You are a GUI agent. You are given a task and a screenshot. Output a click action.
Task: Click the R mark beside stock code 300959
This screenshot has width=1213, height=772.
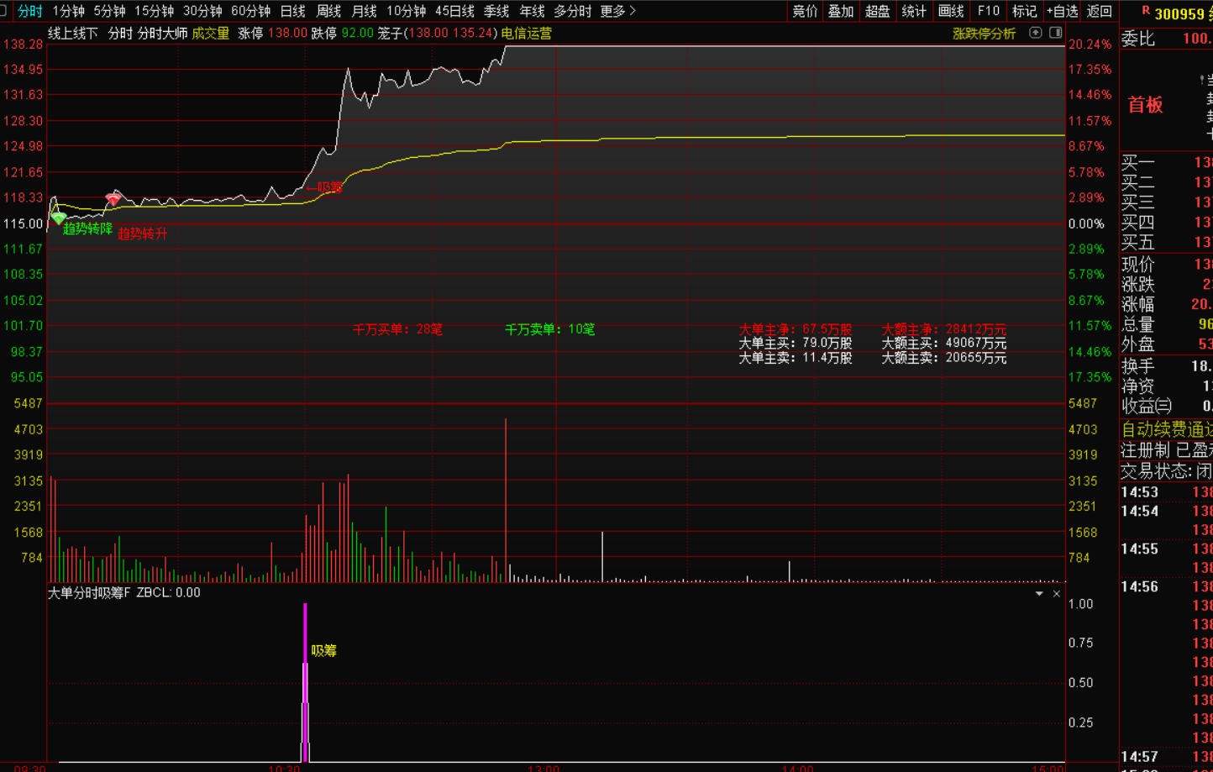(1146, 12)
